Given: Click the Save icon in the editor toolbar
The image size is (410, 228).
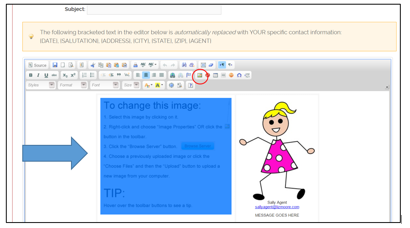Looking at the screenshot, I should click(x=55, y=65).
